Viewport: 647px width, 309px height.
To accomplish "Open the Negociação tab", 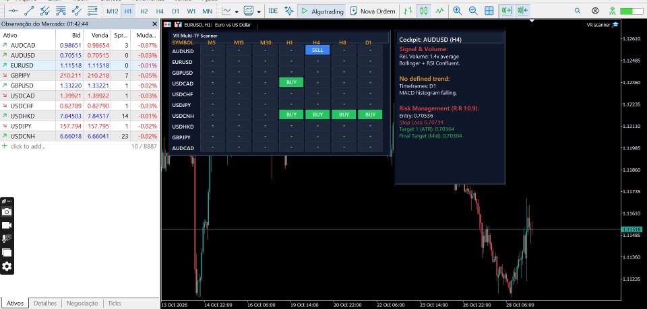I will [x=82, y=303].
